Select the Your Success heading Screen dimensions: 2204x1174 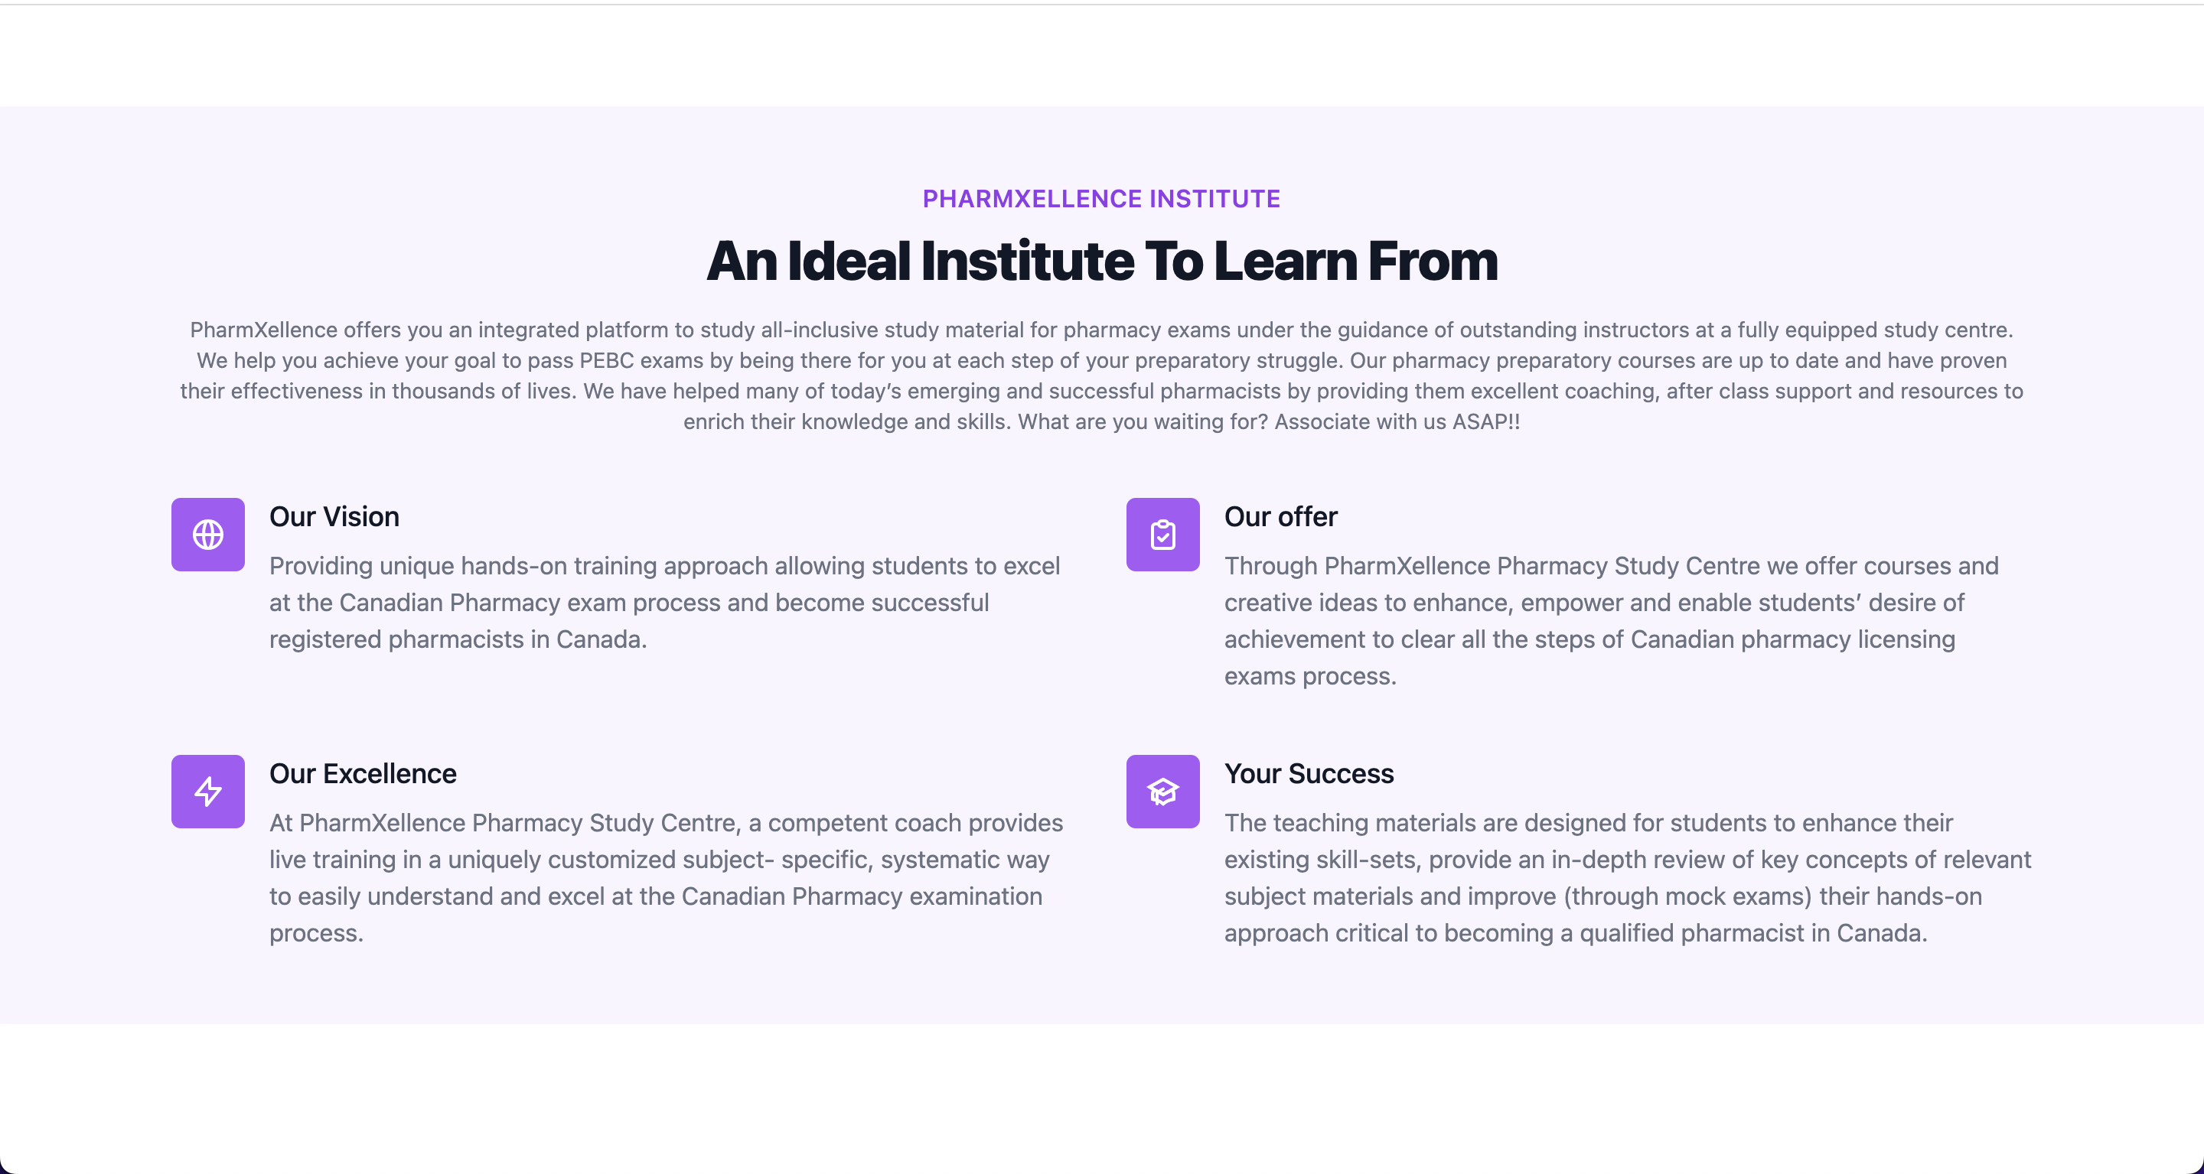(1309, 773)
